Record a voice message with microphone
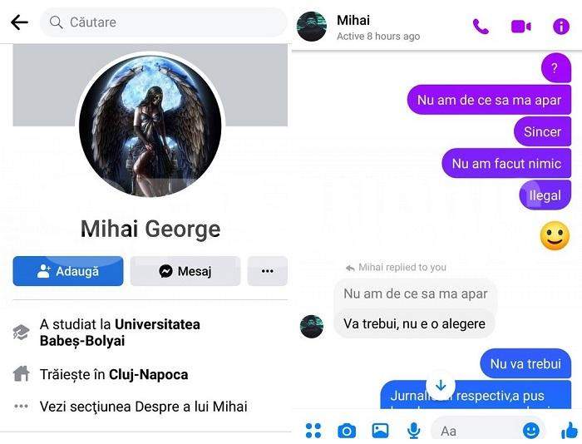This screenshot has height=444, width=582. (413, 431)
